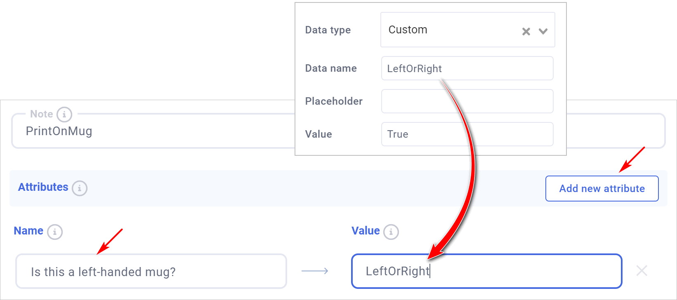Click the Value field containing True

coord(467,134)
